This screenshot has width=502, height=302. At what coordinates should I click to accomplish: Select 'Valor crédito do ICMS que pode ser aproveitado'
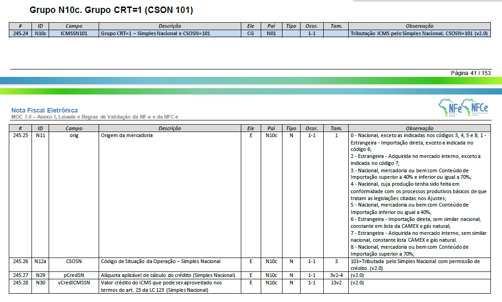(161, 283)
